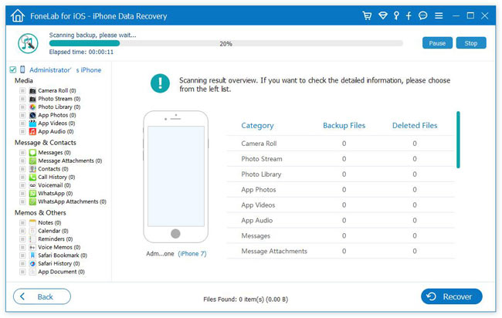
Task: Click the iPhone device illustration
Action: coord(176,177)
